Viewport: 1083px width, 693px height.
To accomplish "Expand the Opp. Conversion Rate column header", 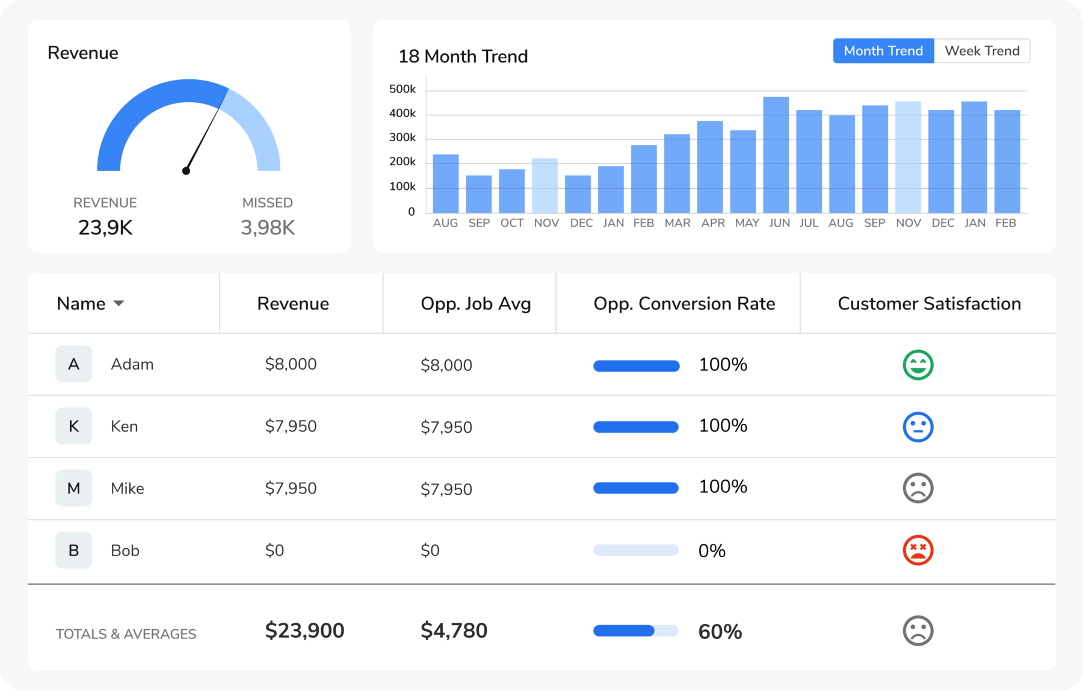I will pos(683,304).
